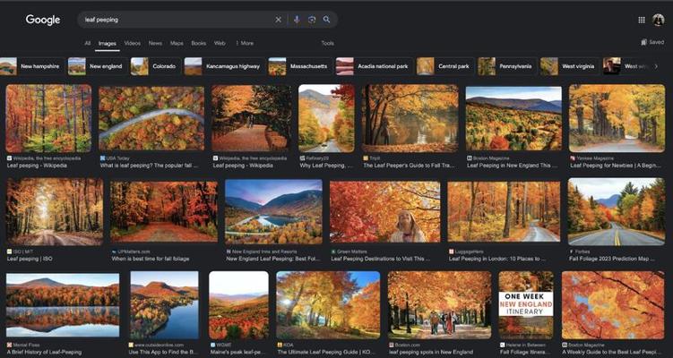Switch to the Web tab

pyautogui.click(x=220, y=43)
